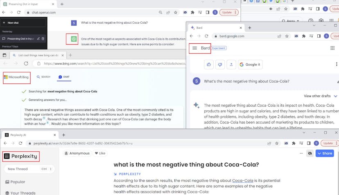Open the three-dot more options menu in Perplexity

[301, 153]
